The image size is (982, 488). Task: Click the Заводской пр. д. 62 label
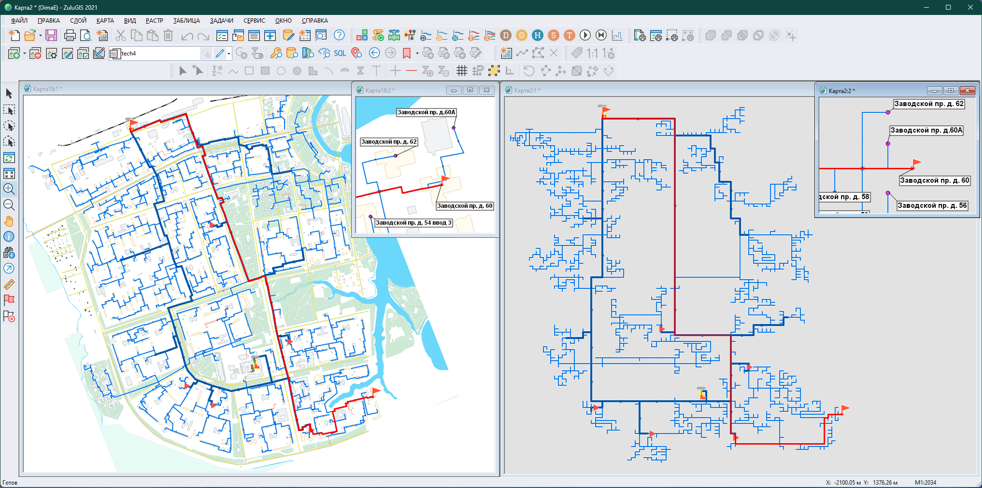(388, 142)
